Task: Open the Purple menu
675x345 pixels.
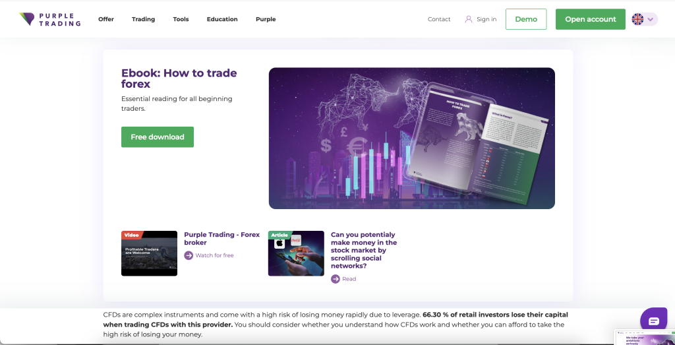Action: tap(266, 19)
